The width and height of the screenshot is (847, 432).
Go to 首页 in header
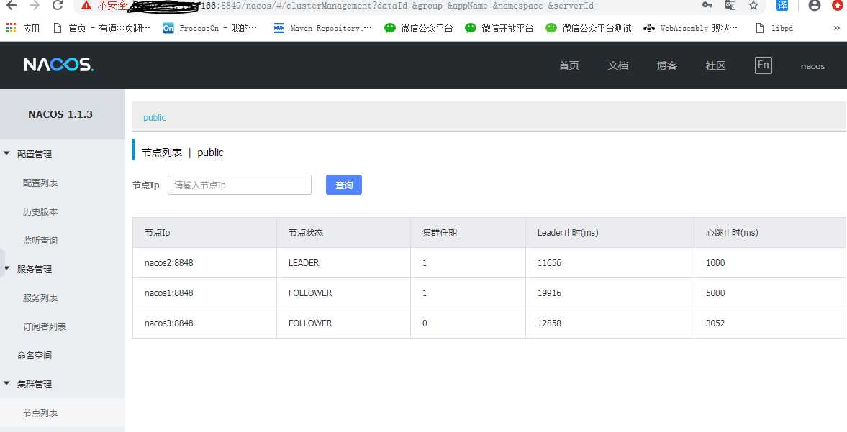point(569,65)
